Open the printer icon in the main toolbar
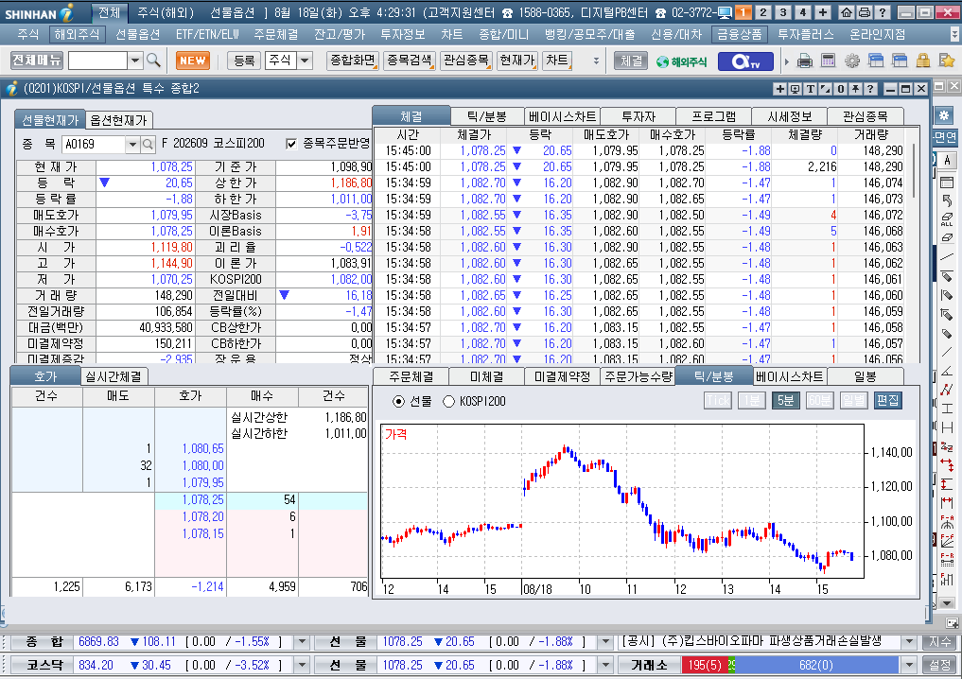The image size is (962, 679). tap(804, 61)
